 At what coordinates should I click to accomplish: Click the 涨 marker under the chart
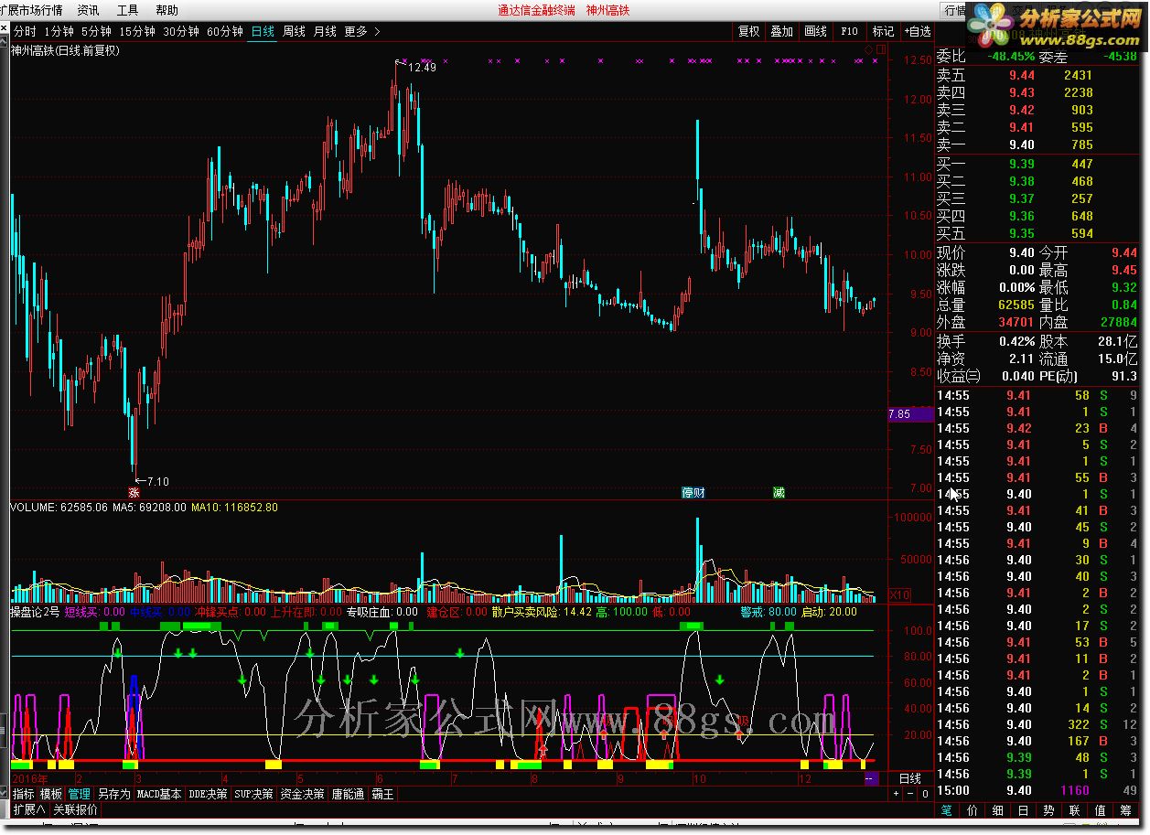coord(134,492)
